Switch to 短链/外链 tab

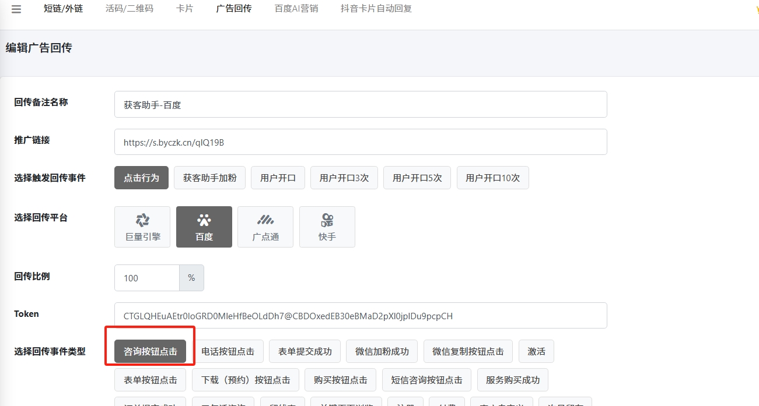[64, 9]
